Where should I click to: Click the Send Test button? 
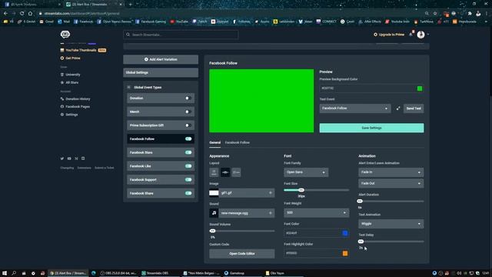pos(414,108)
